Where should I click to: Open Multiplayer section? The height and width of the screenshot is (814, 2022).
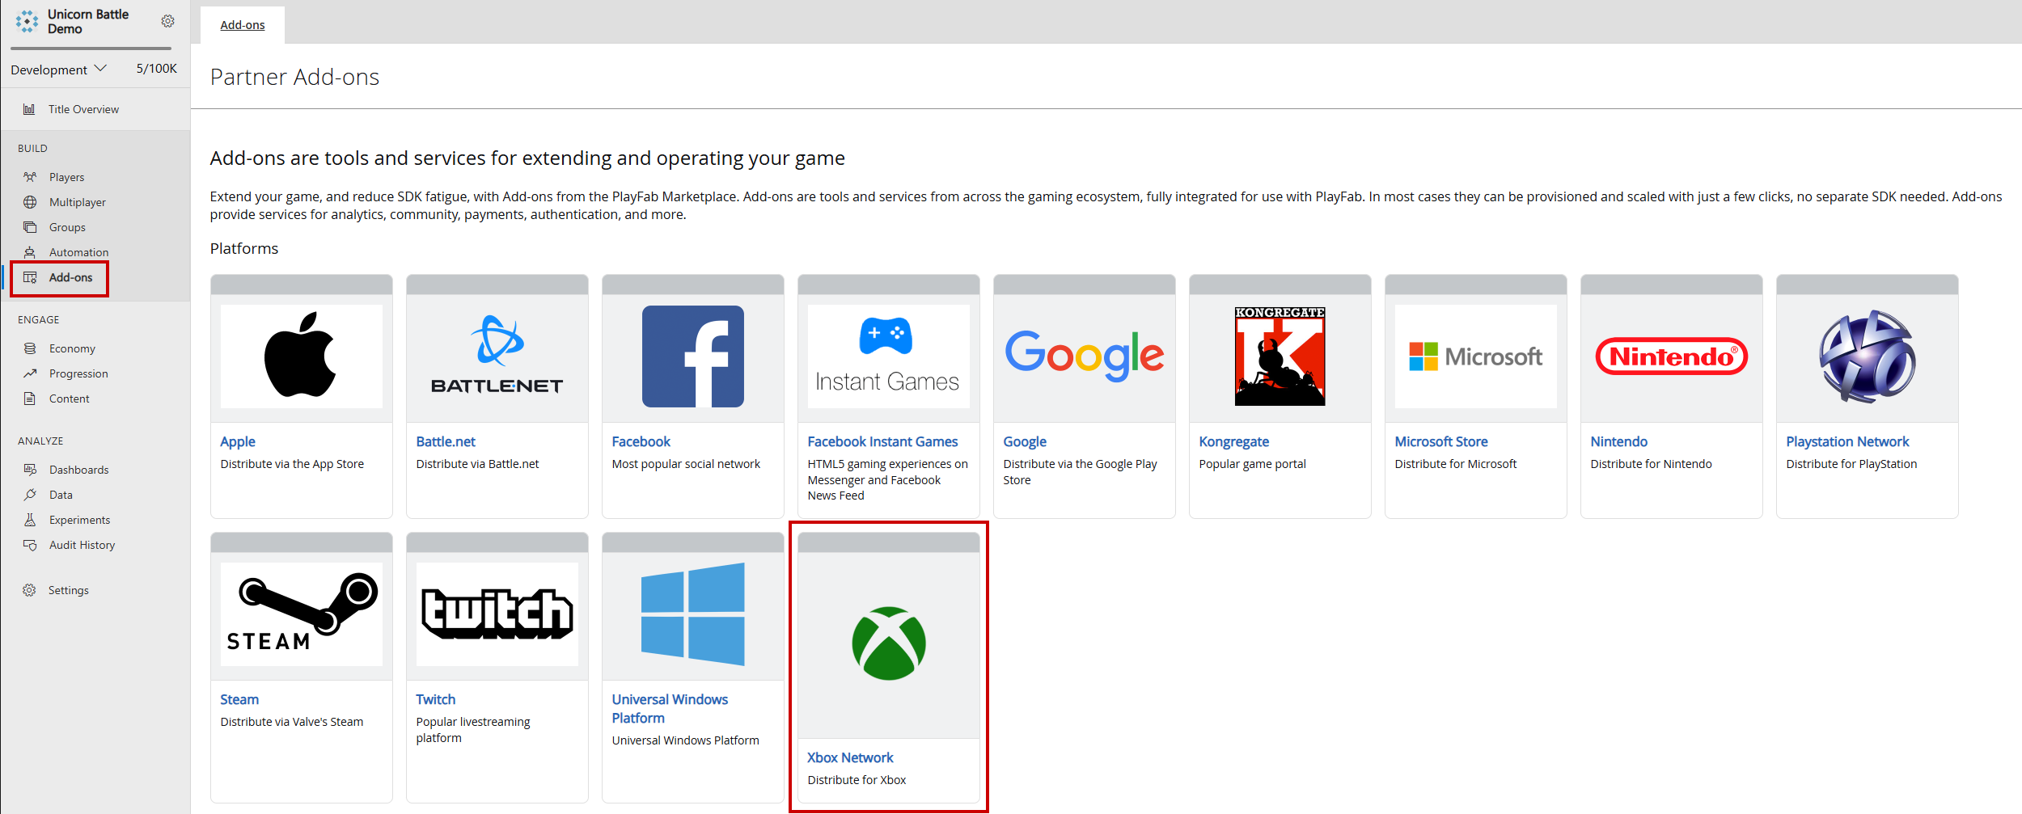coord(78,202)
